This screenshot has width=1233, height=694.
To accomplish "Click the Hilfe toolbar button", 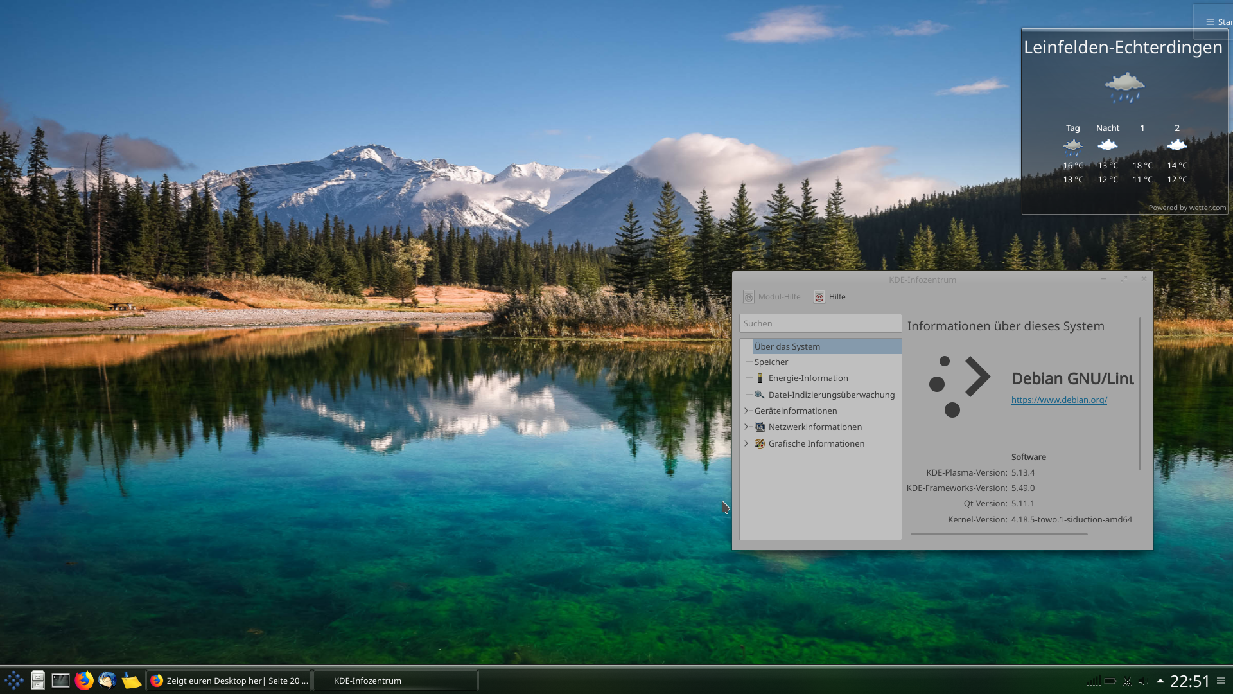I will click(829, 297).
